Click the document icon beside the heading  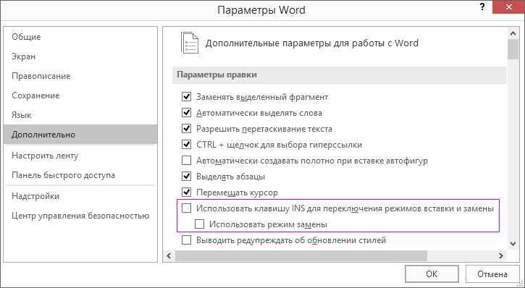189,43
